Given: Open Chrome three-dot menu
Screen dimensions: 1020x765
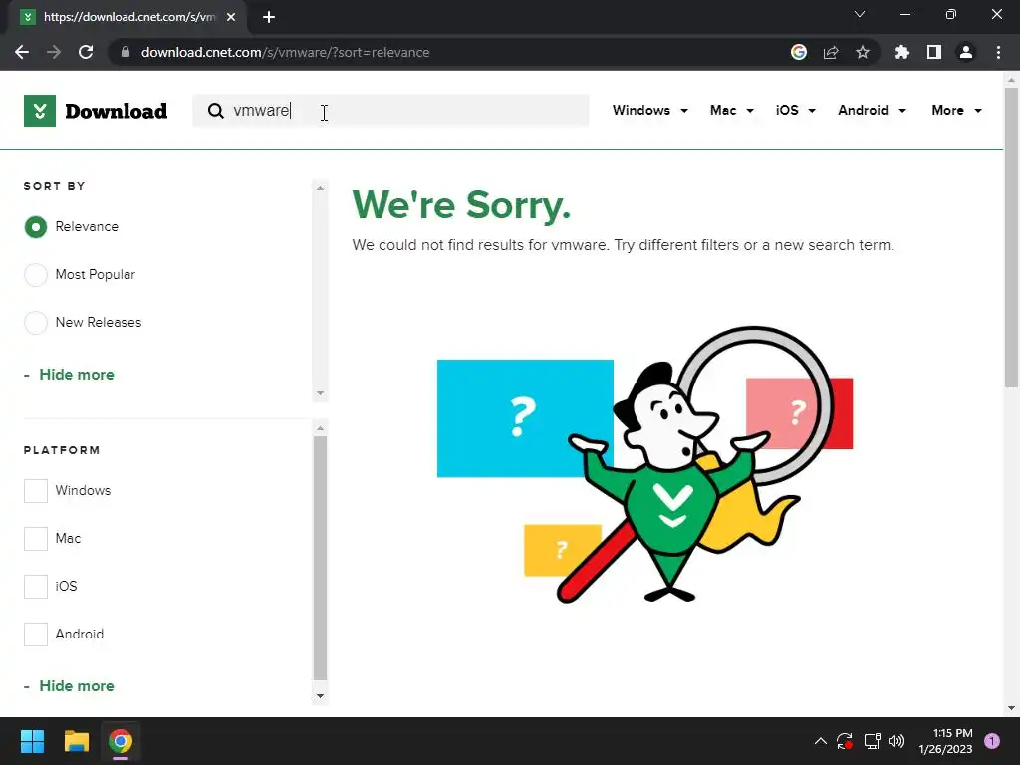Looking at the screenshot, I should click(998, 52).
